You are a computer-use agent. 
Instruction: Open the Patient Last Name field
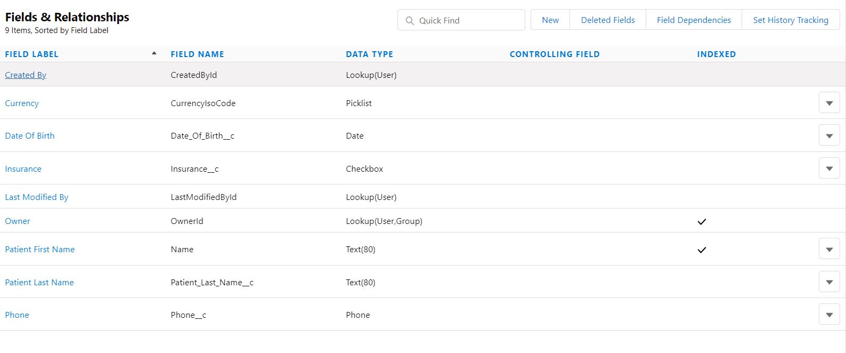click(x=39, y=283)
